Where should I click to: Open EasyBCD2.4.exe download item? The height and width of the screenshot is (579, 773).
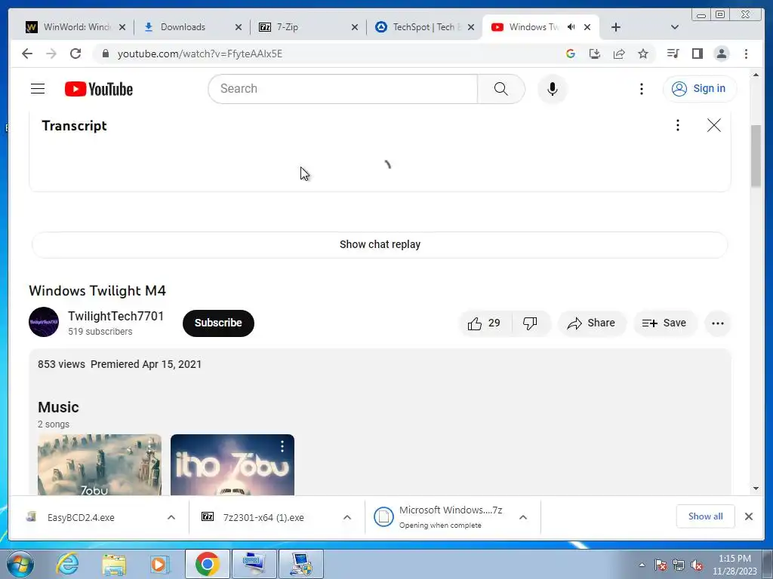(82, 517)
